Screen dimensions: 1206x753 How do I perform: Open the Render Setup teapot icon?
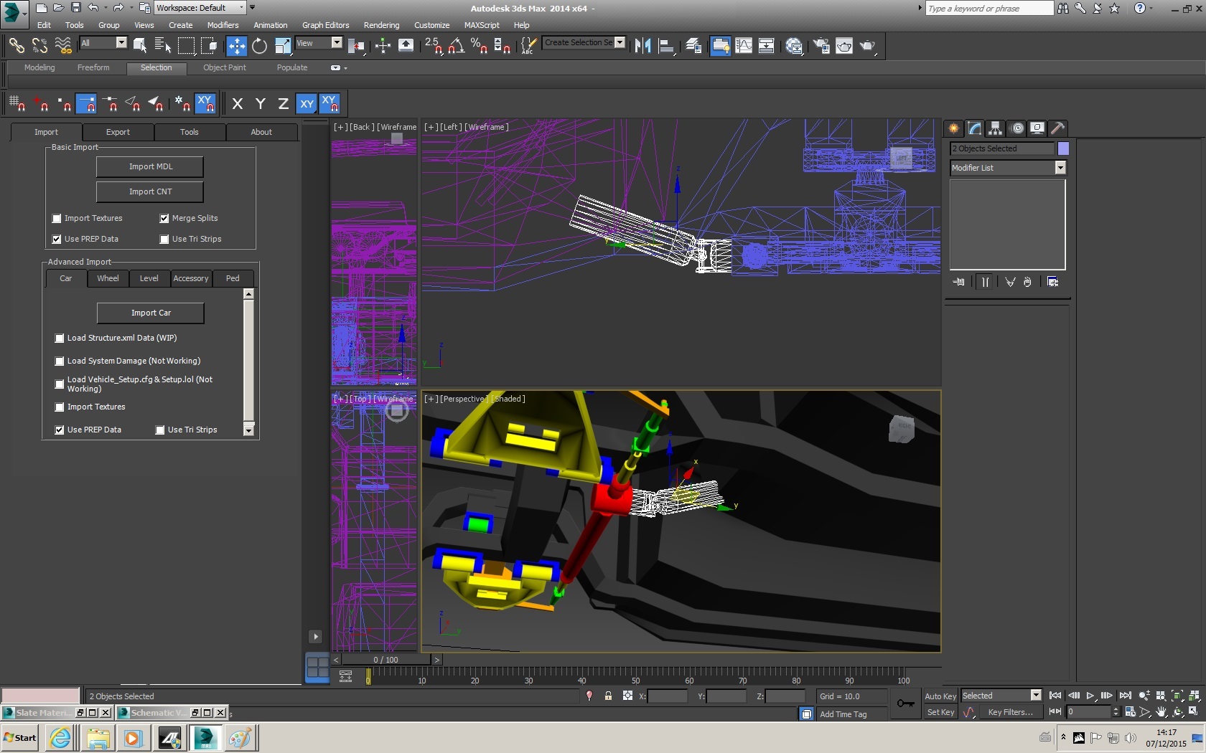821,46
